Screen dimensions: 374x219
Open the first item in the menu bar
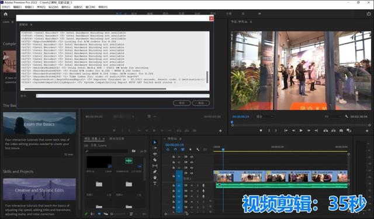pyautogui.click(x=6, y=7)
